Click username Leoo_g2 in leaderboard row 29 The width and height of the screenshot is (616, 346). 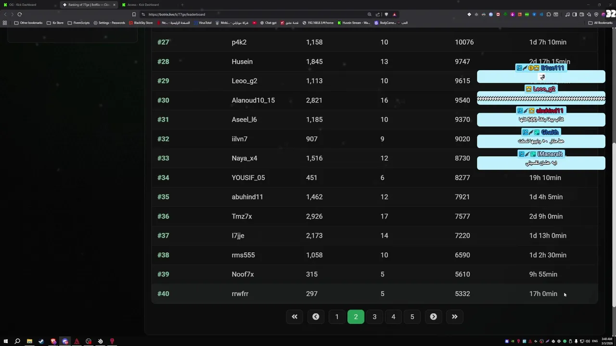pyautogui.click(x=244, y=81)
